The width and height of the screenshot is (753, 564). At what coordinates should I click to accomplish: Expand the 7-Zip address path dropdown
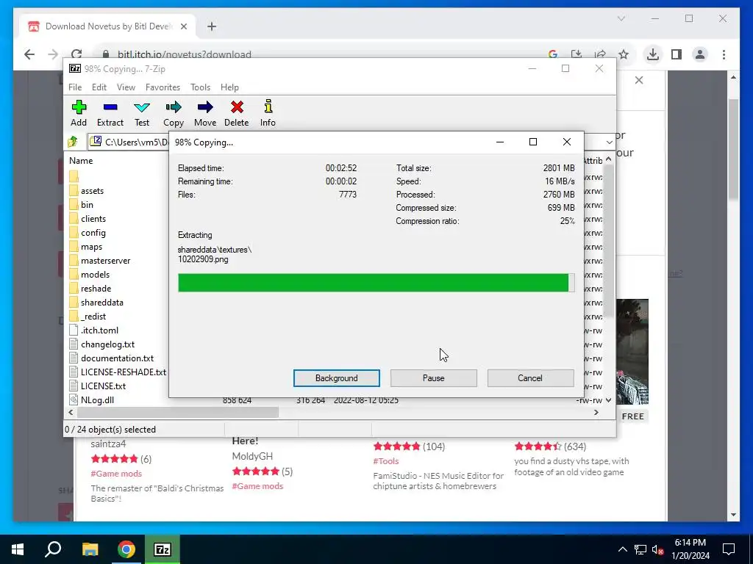point(610,142)
